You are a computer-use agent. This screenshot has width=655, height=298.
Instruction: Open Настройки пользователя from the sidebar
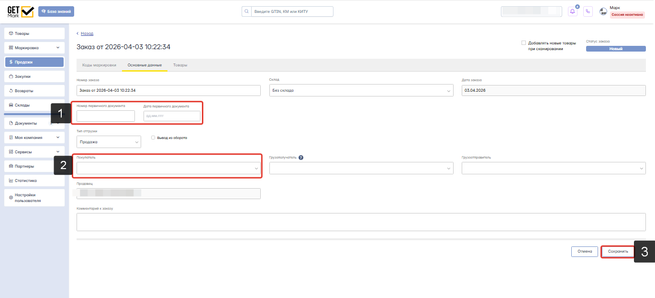[x=34, y=198]
